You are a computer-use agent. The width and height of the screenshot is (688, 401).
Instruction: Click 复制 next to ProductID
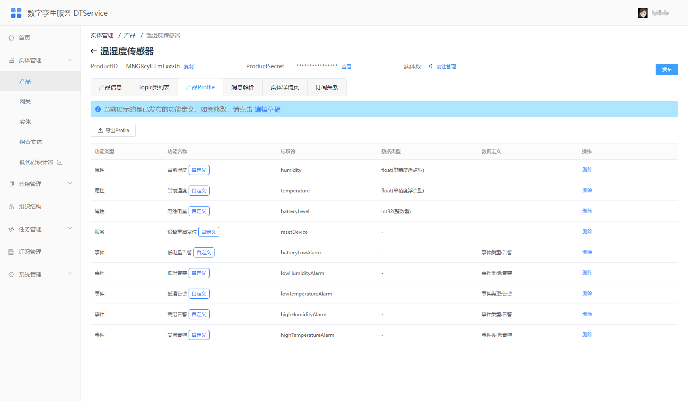click(189, 67)
